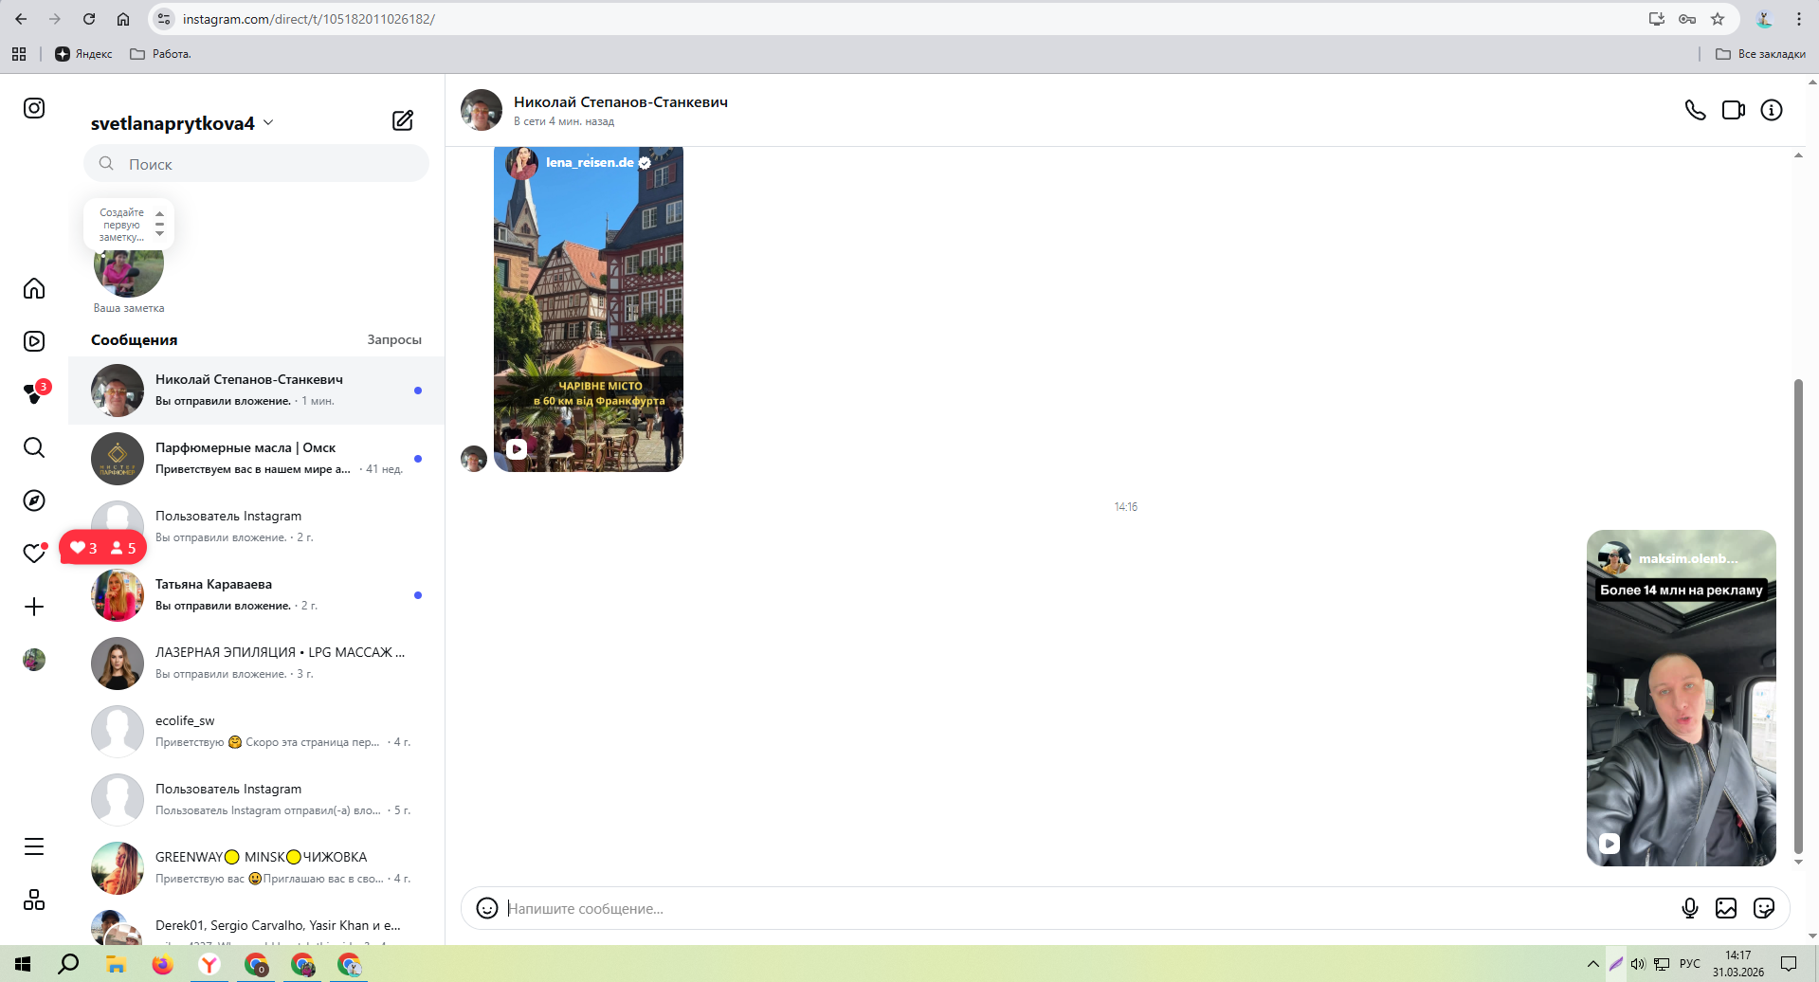Launch Firefox from the taskbar

[163, 964]
